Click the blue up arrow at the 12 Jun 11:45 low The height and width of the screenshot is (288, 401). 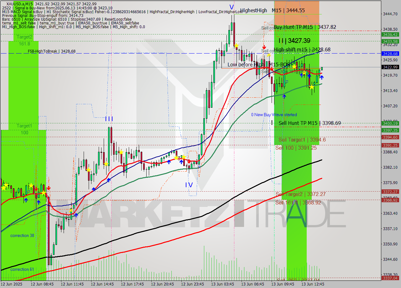(76, 215)
